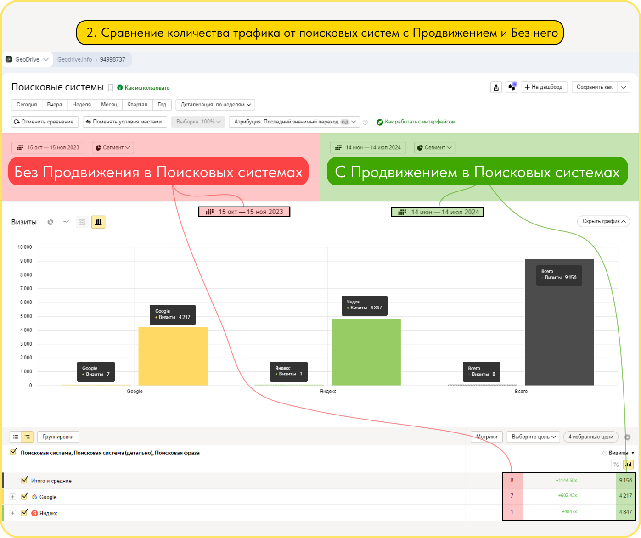The image size is (641, 538).
Task: Open Детализация: по неделям dropdown
Action: point(215,105)
